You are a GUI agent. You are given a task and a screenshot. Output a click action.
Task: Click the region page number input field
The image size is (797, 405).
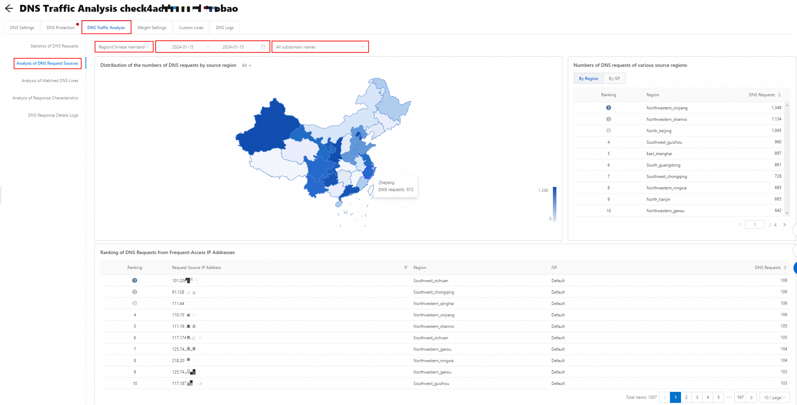(754, 225)
